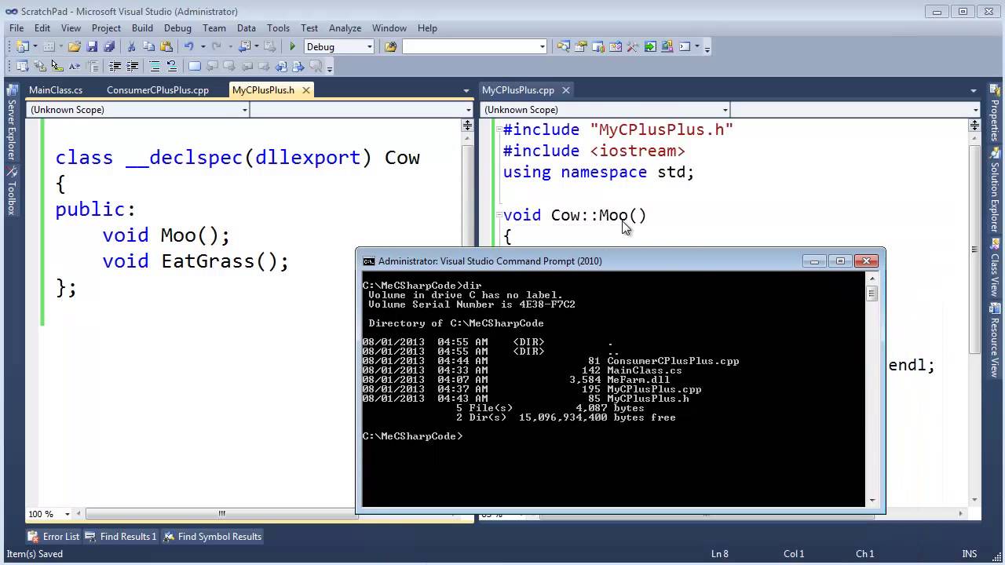Open the Properties Window toolbar icon
The image size is (1005, 565).
(581, 47)
